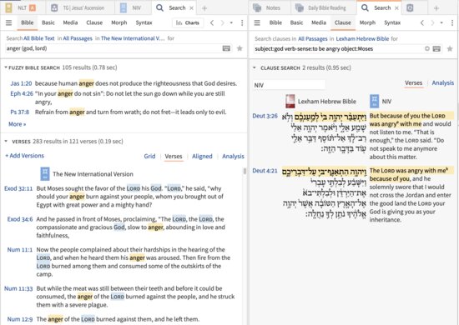Image resolution: width=459 pixels, height=325 pixels.
Task: Click the Lexham Hebrew Bible cover icon
Action: coord(290,102)
